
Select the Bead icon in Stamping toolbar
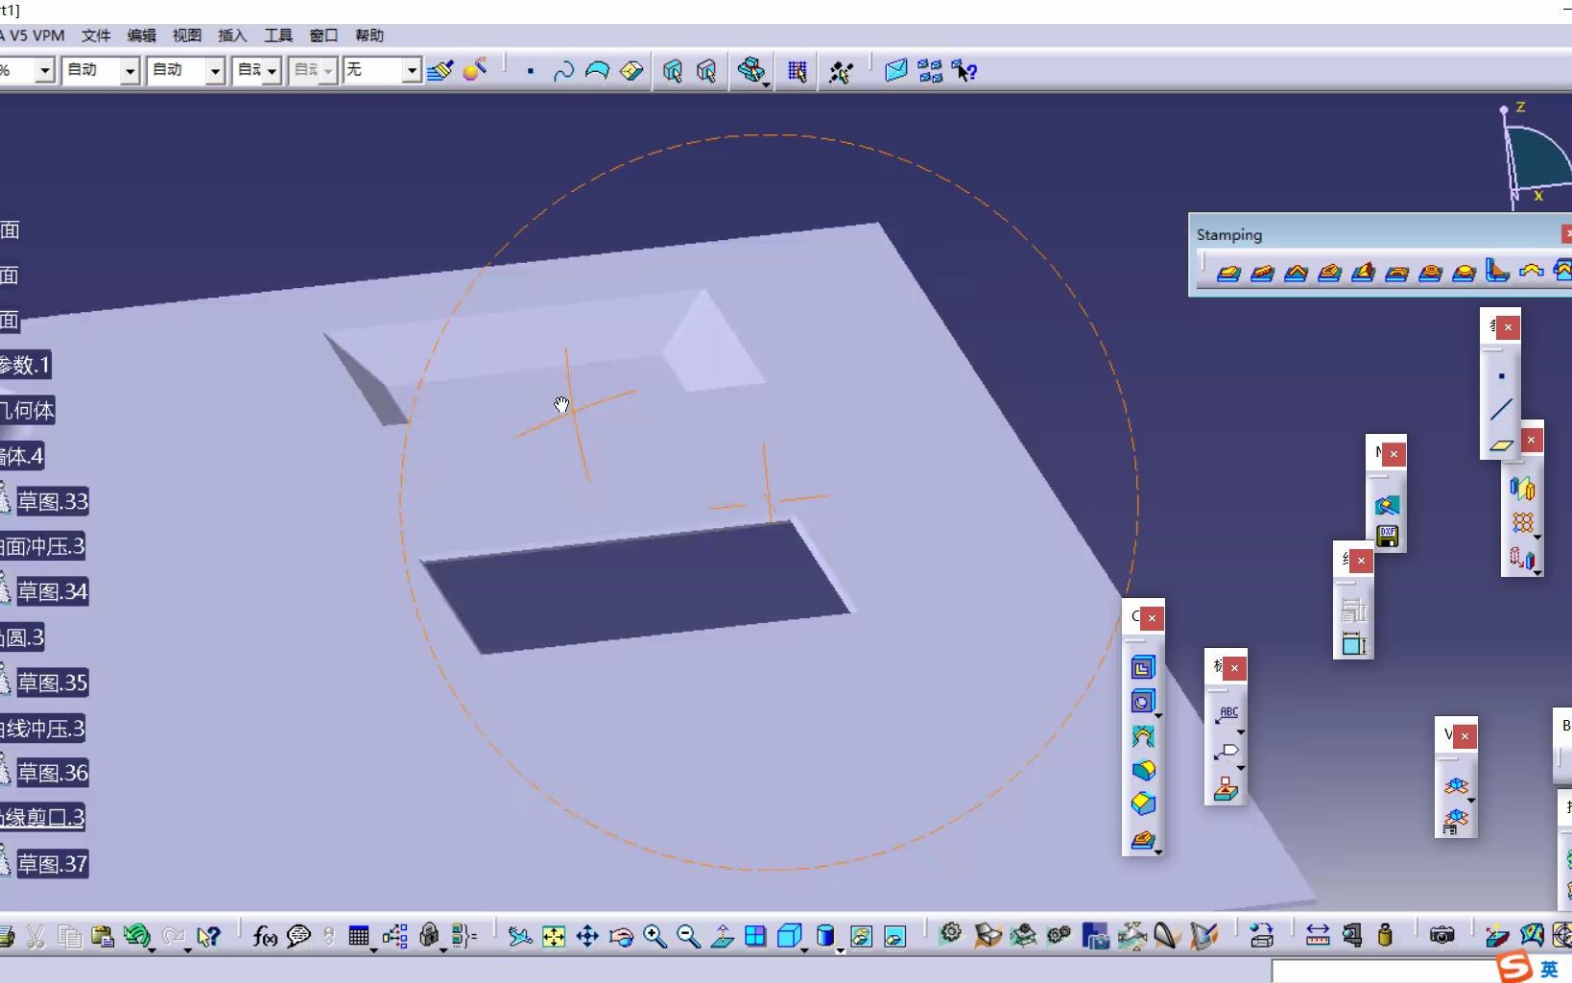(x=1262, y=273)
